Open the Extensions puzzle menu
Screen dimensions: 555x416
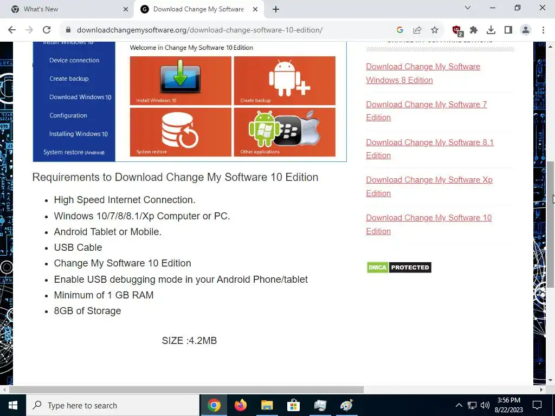point(474,30)
